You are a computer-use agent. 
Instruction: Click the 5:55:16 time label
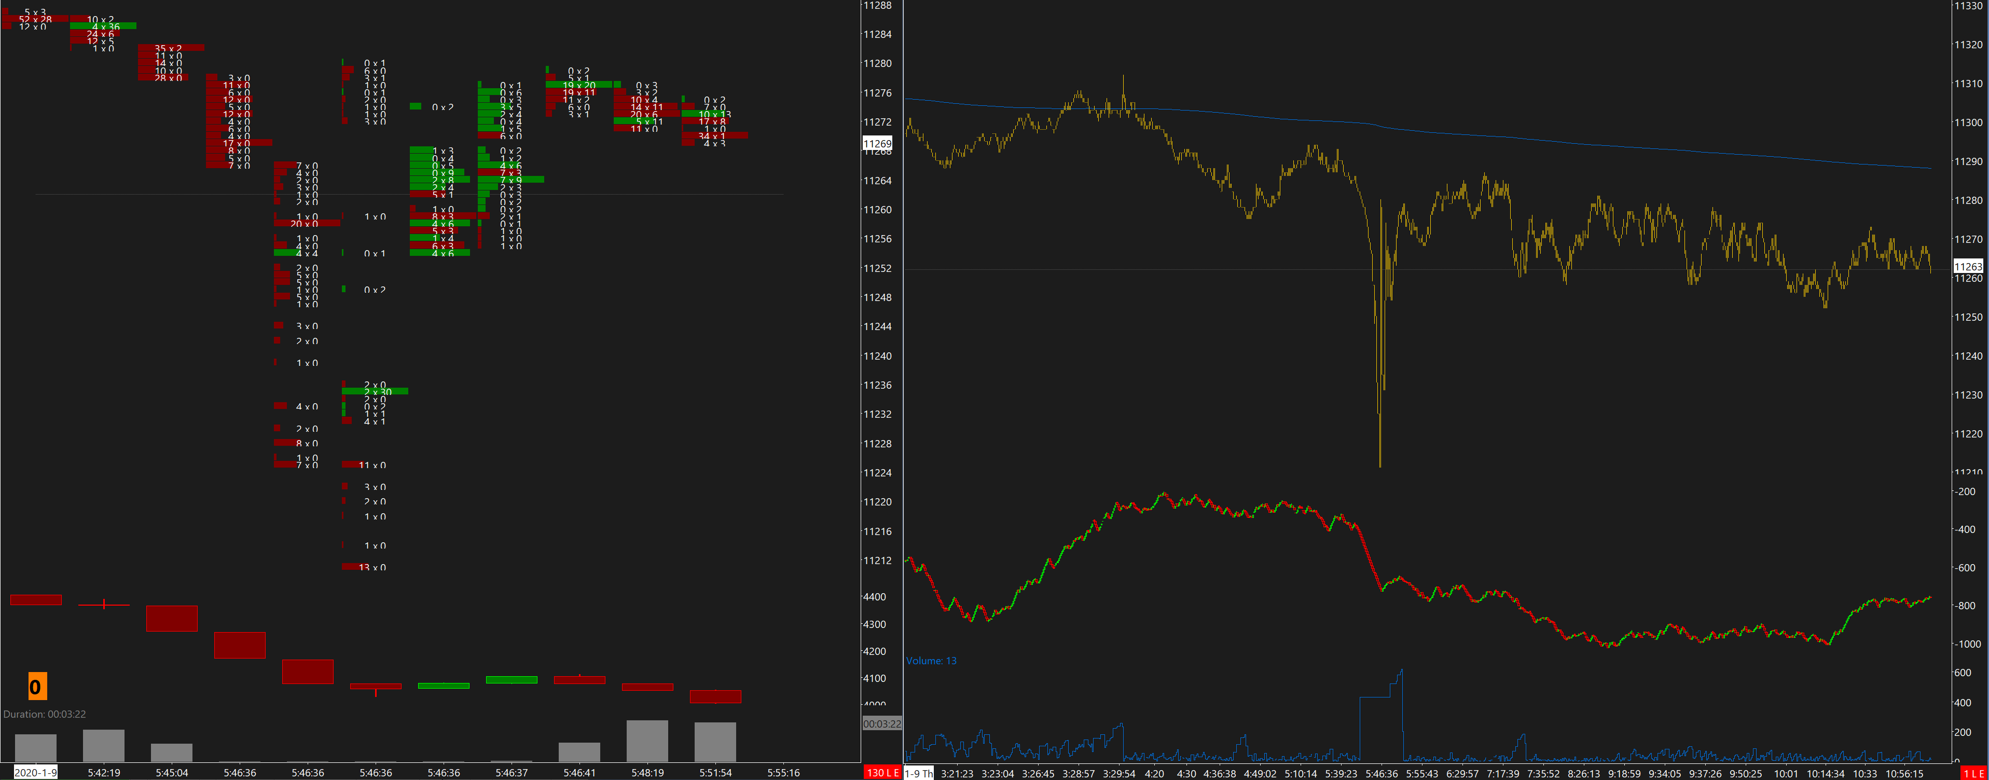[x=783, y=772]
